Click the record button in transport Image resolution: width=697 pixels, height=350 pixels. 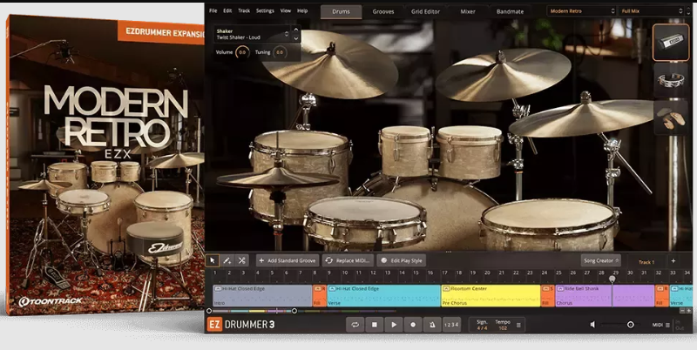413,325
